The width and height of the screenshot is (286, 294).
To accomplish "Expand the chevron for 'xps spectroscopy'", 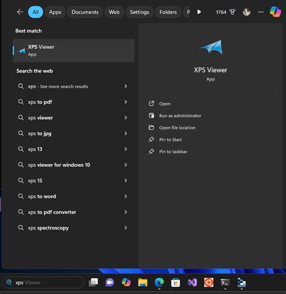I will click(126, 228).
